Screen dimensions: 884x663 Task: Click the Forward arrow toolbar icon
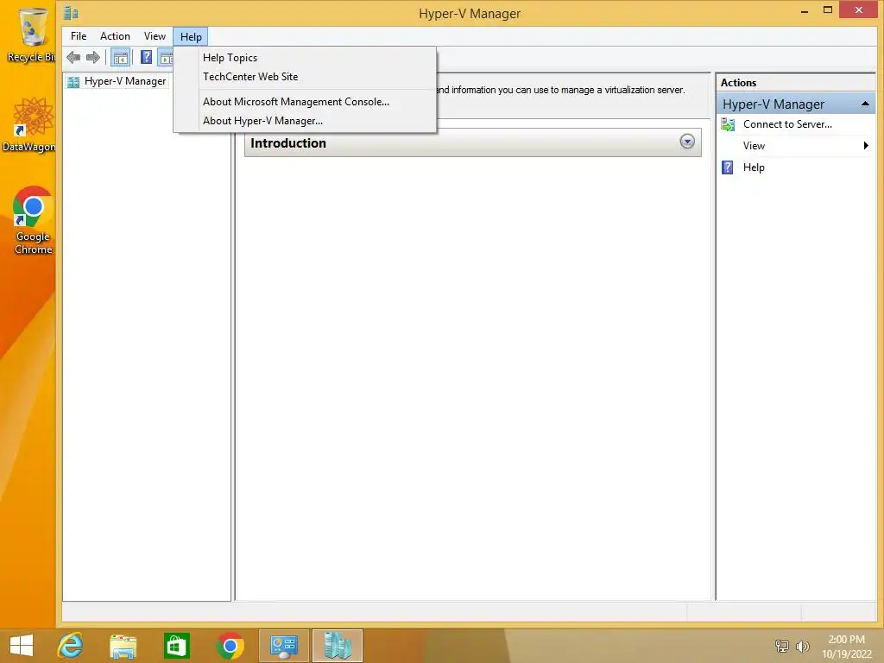pyautogui.click(x=93, y=57)
